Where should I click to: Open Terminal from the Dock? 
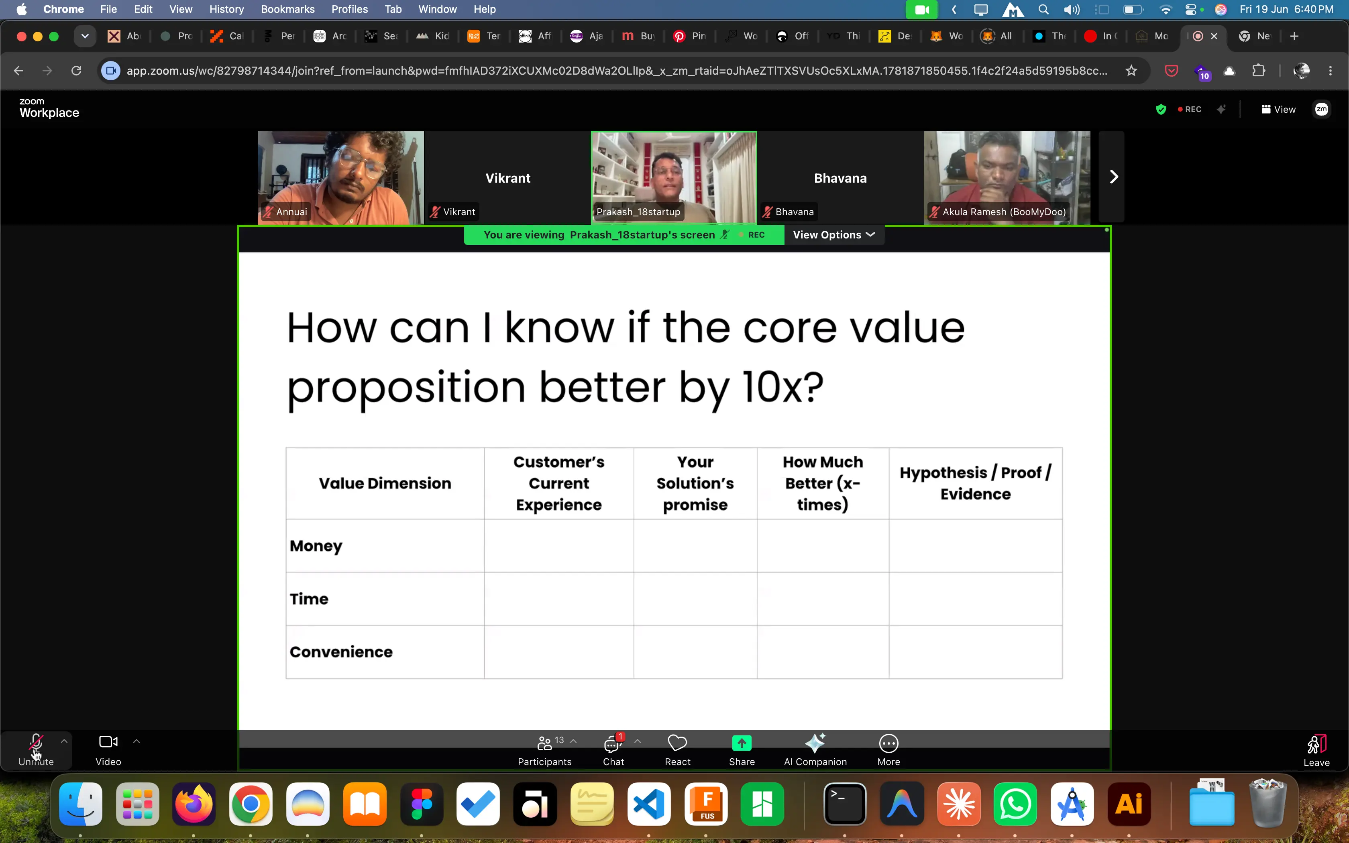coord(844,804)
